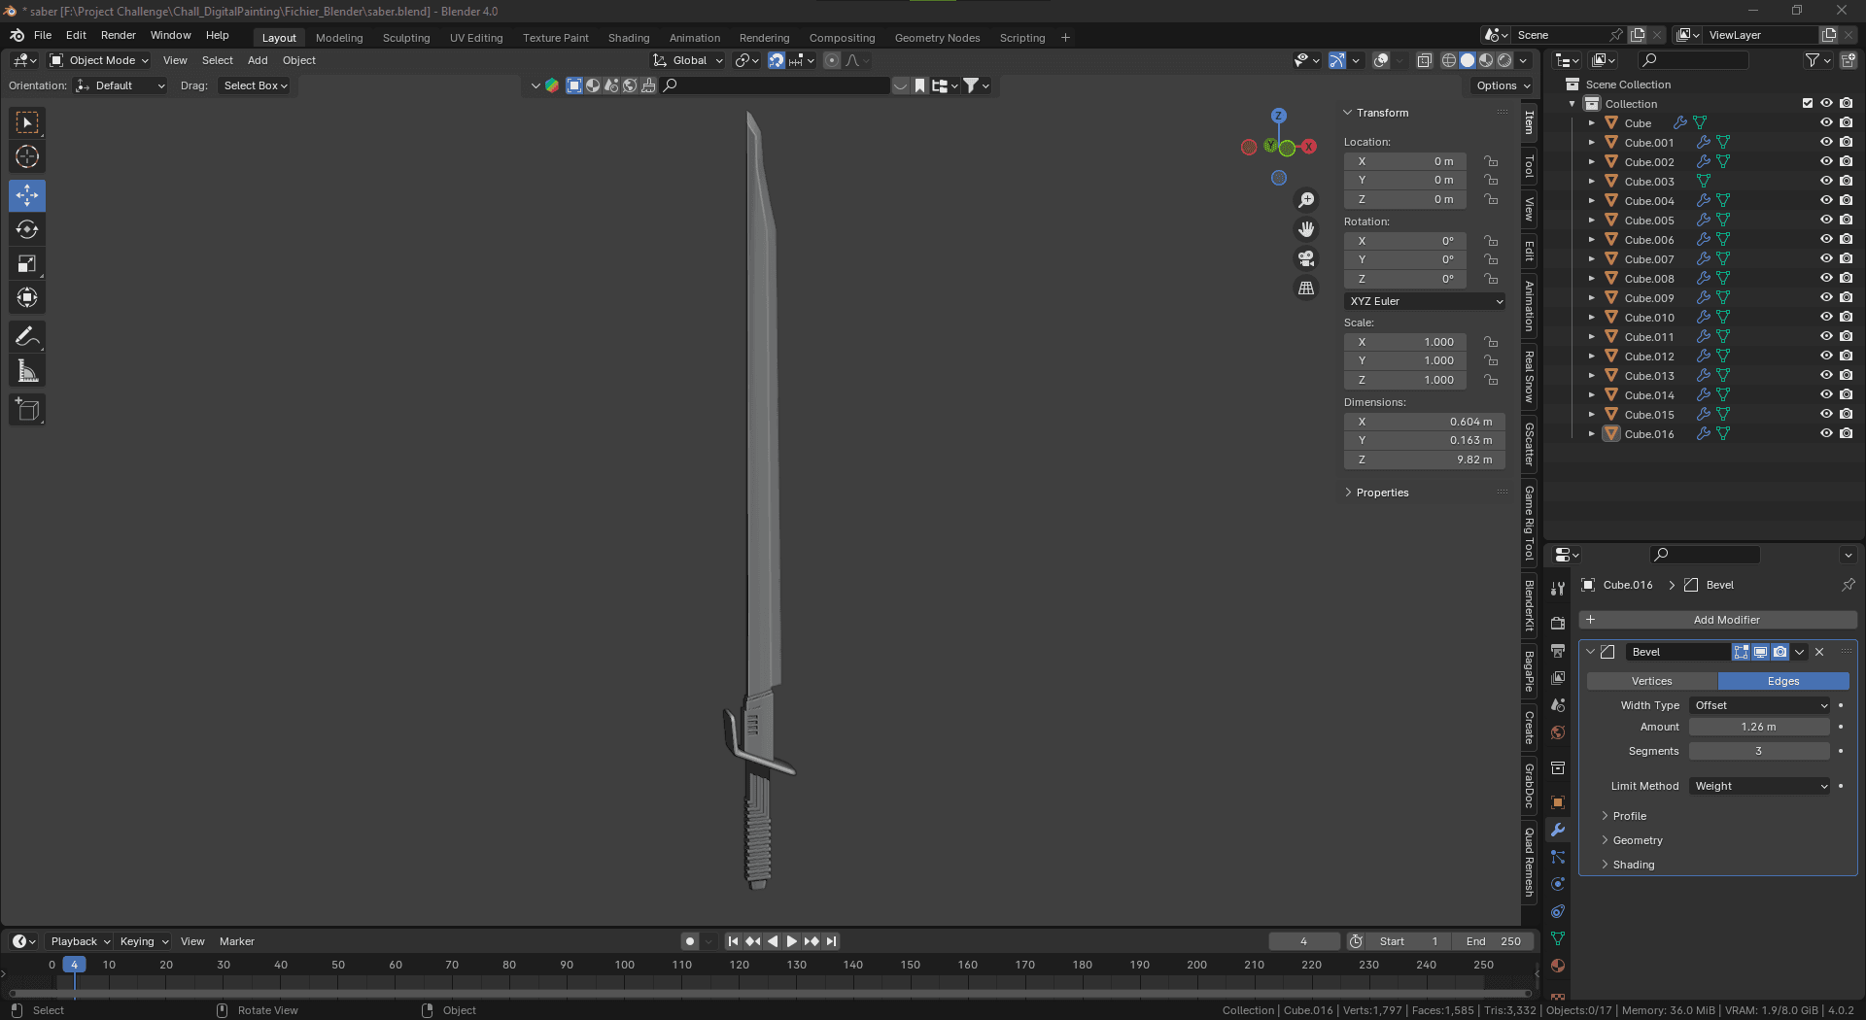Open Width Type Offset dropdown
Viewport: 1866px width, 1020px height.
(x=1760, y=705)
